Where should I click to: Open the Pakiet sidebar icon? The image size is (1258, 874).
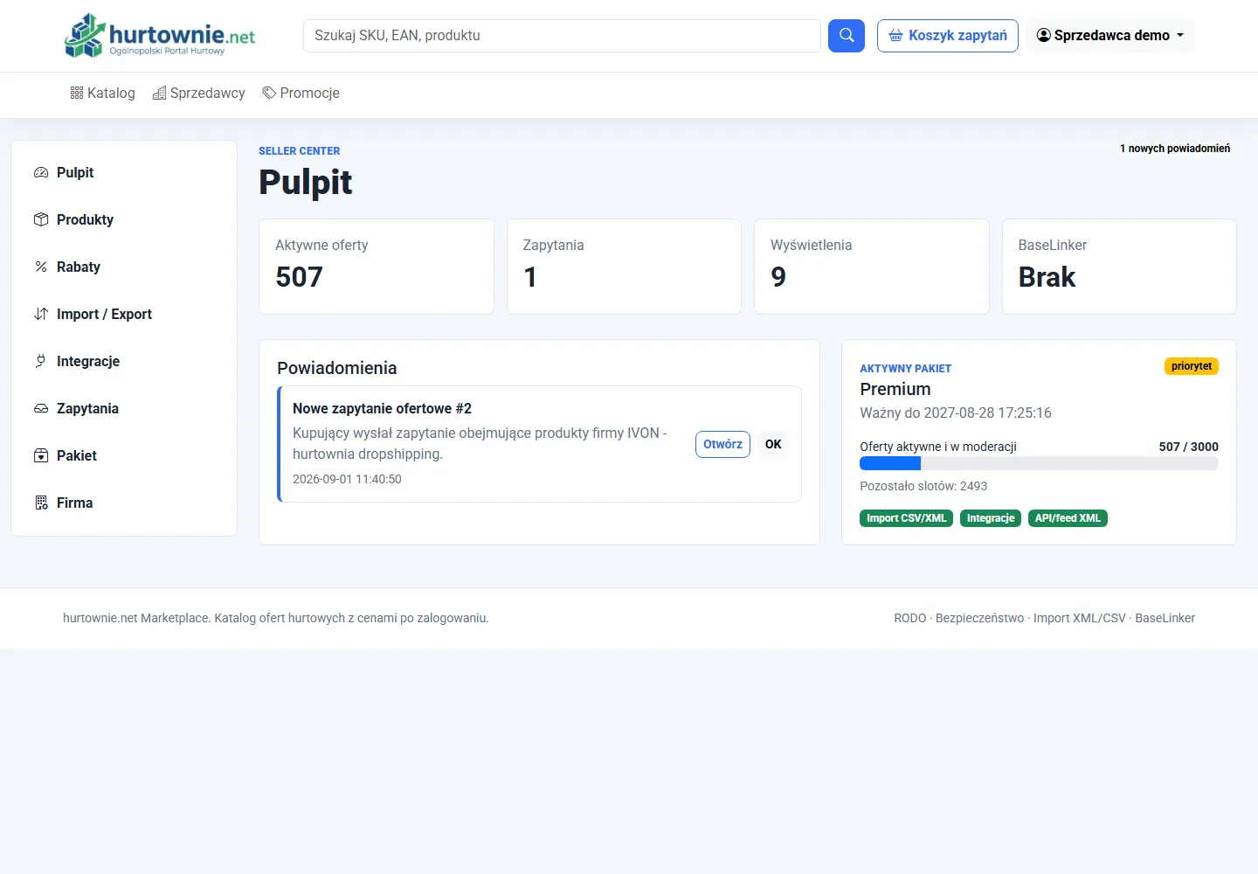[x=41, y=455]
